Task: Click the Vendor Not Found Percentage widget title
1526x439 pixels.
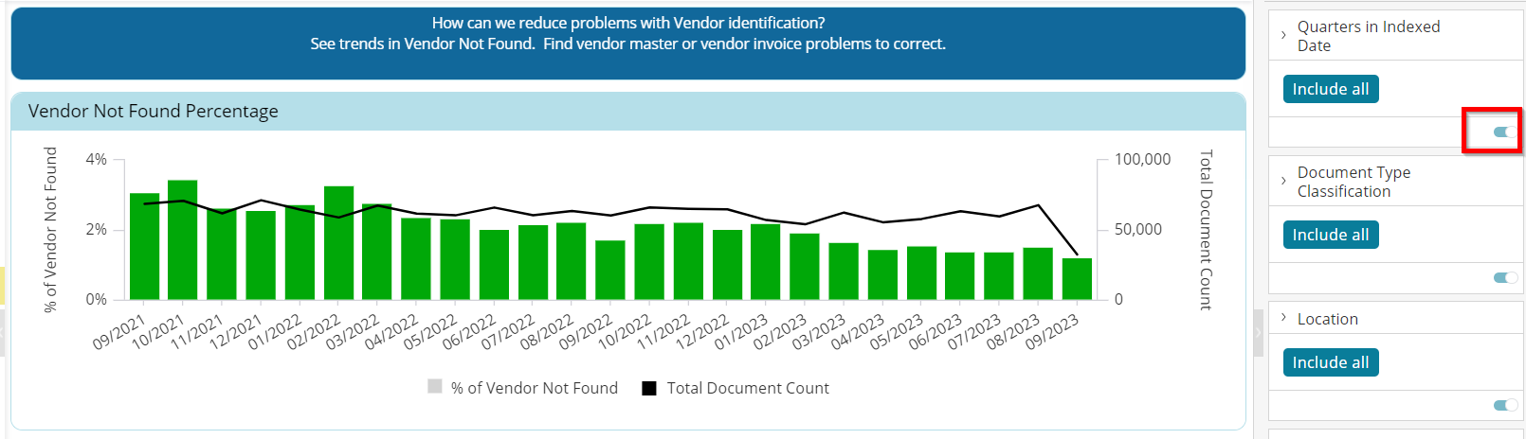Action: click(154, 112)
